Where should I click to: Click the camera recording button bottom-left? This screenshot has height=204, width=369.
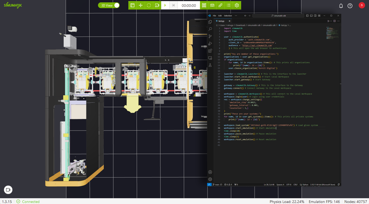coord(8,190)
